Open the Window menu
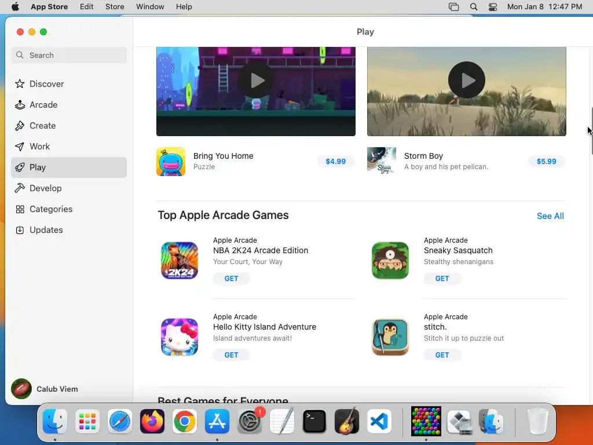 (150, 7)
